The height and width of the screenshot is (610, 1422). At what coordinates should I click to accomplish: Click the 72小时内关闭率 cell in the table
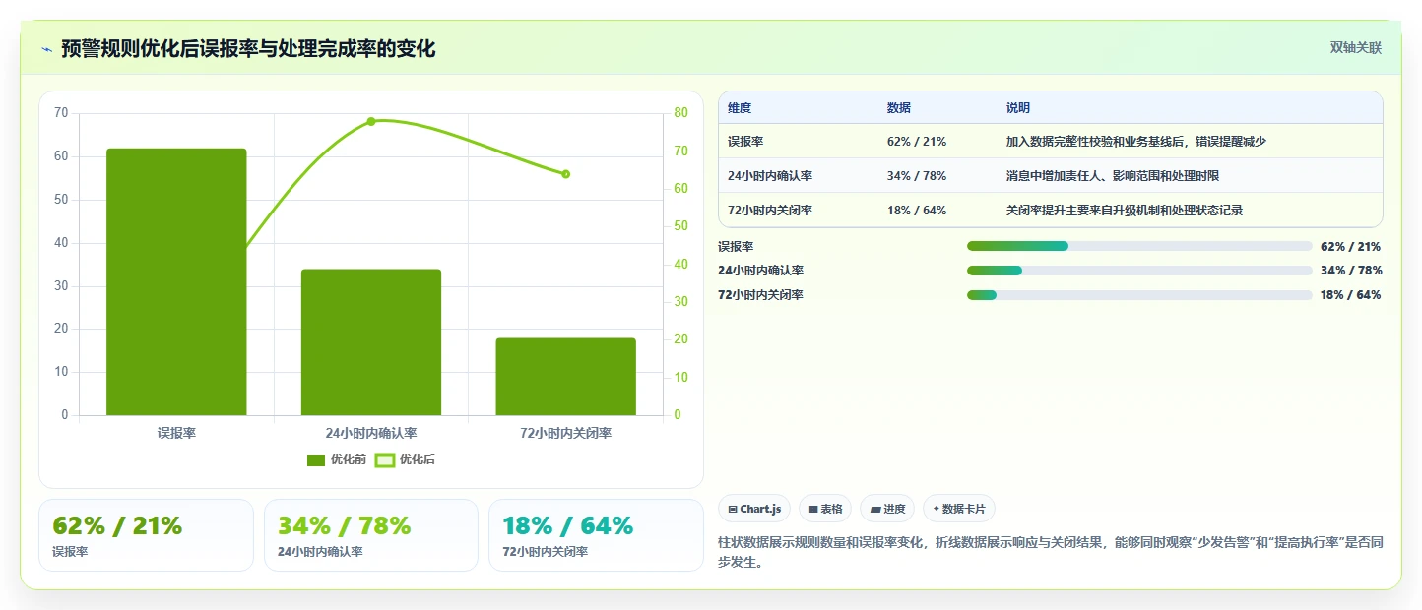770,211
